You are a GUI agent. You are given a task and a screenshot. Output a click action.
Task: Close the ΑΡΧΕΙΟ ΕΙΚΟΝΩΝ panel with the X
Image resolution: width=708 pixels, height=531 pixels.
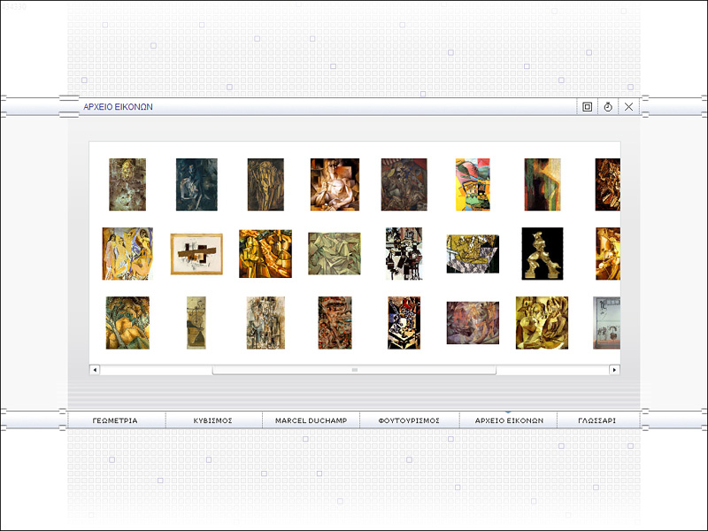(628, 107)
